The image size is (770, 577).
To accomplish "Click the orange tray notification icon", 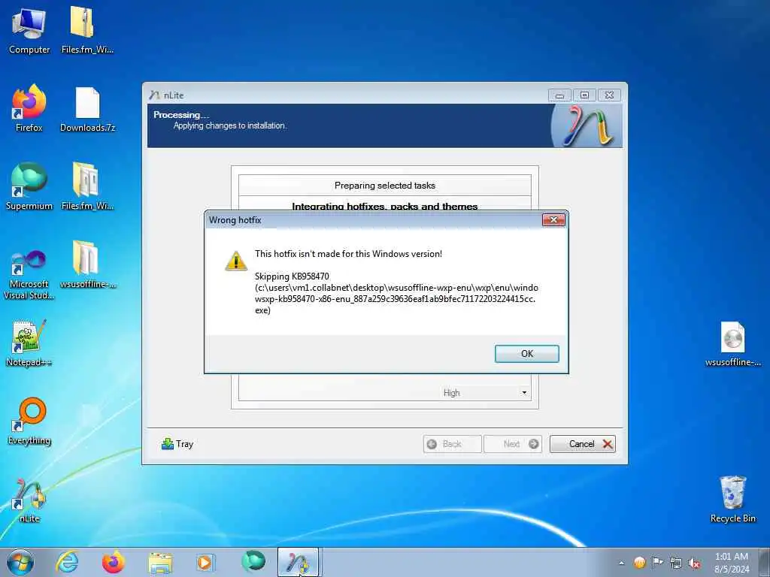I will [x=639, y=563].
